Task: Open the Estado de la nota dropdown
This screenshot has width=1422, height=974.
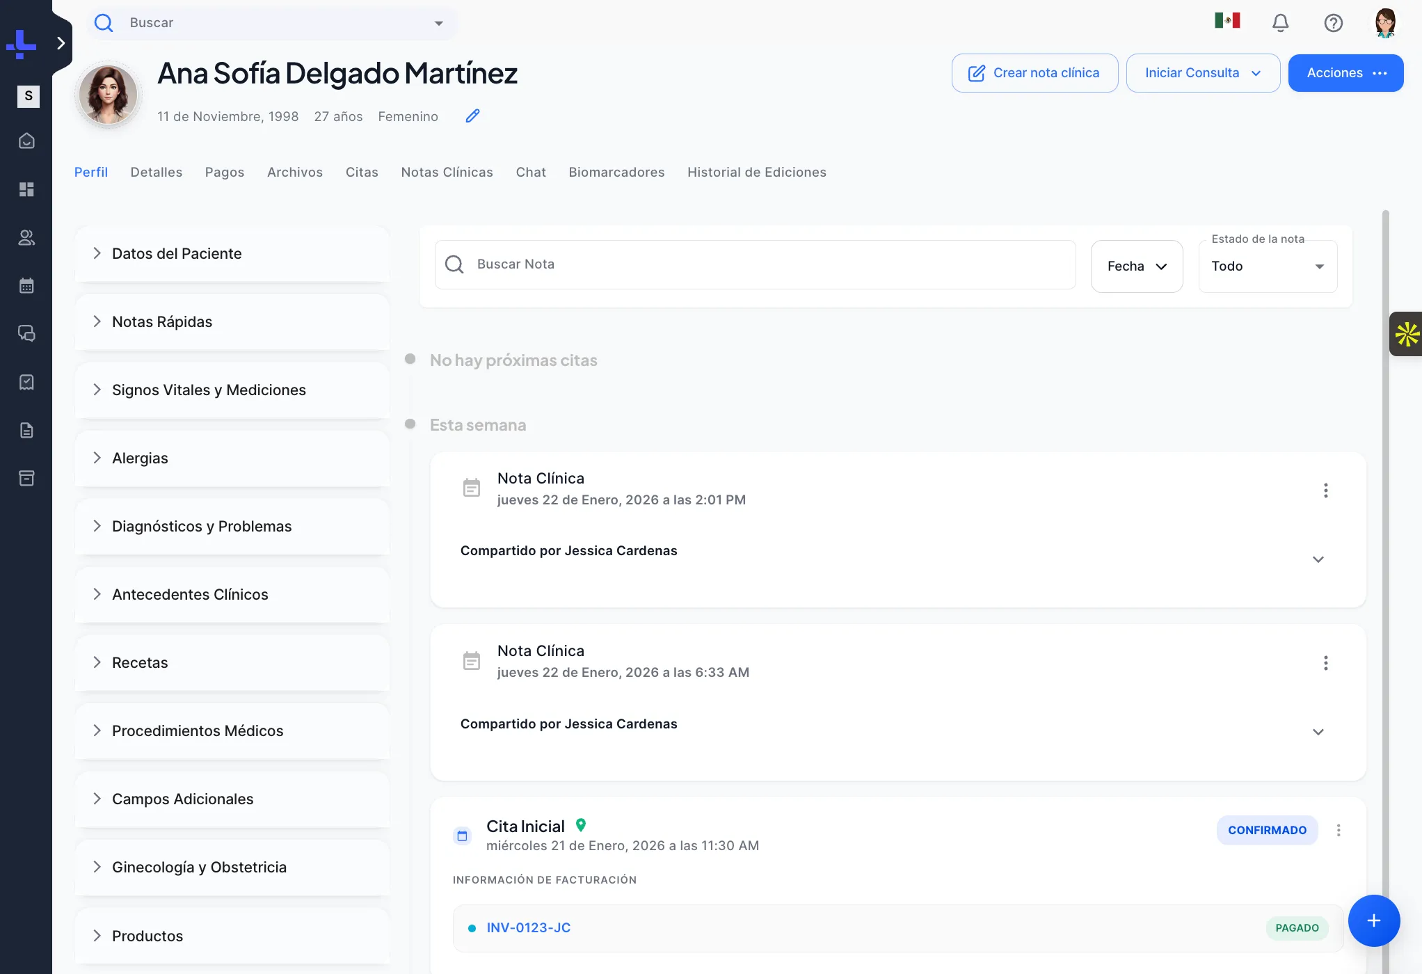Action: (x=1267, y=266)
